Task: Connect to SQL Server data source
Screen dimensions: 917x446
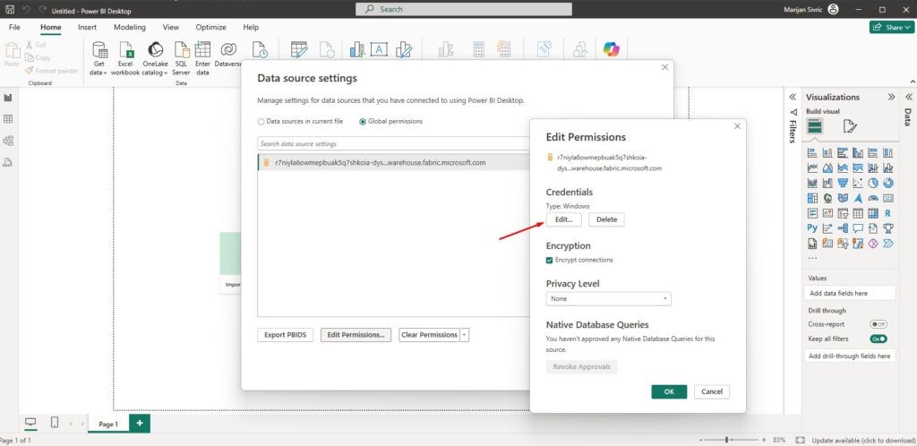Action: coord(181,58)
